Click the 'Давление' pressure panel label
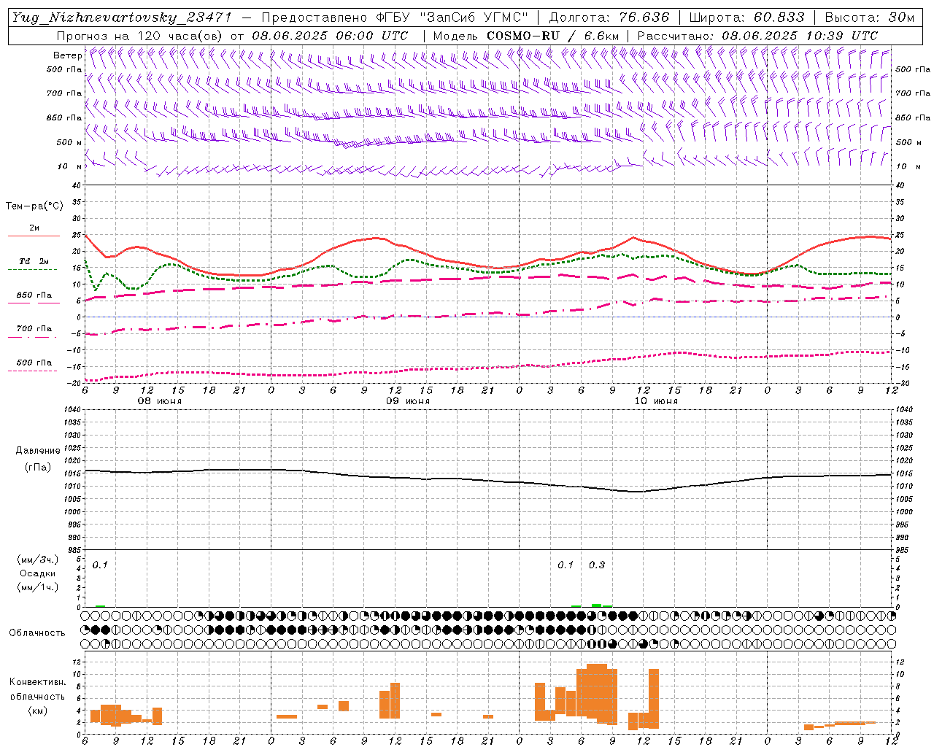The width and height of the screenshot is (934, 747). tap(38, 451)
